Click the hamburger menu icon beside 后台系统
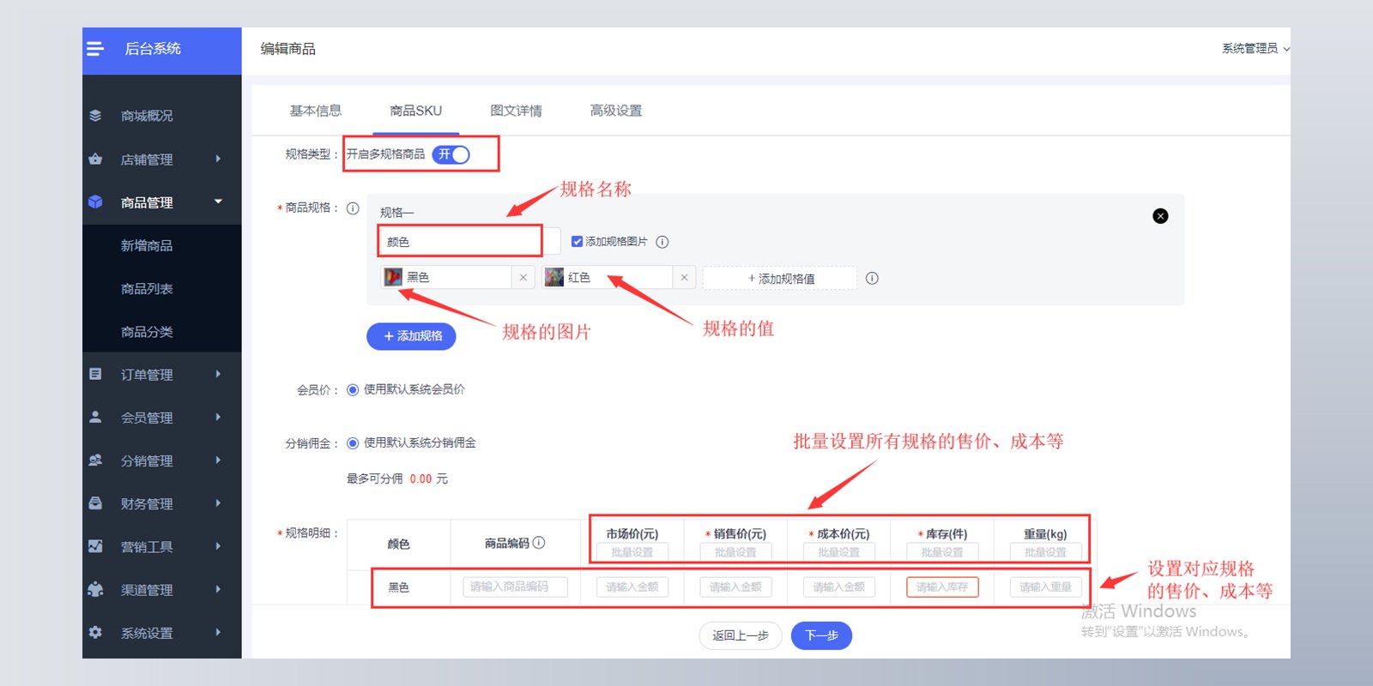This screenshot has width=1373, height=686. (95, 49)
